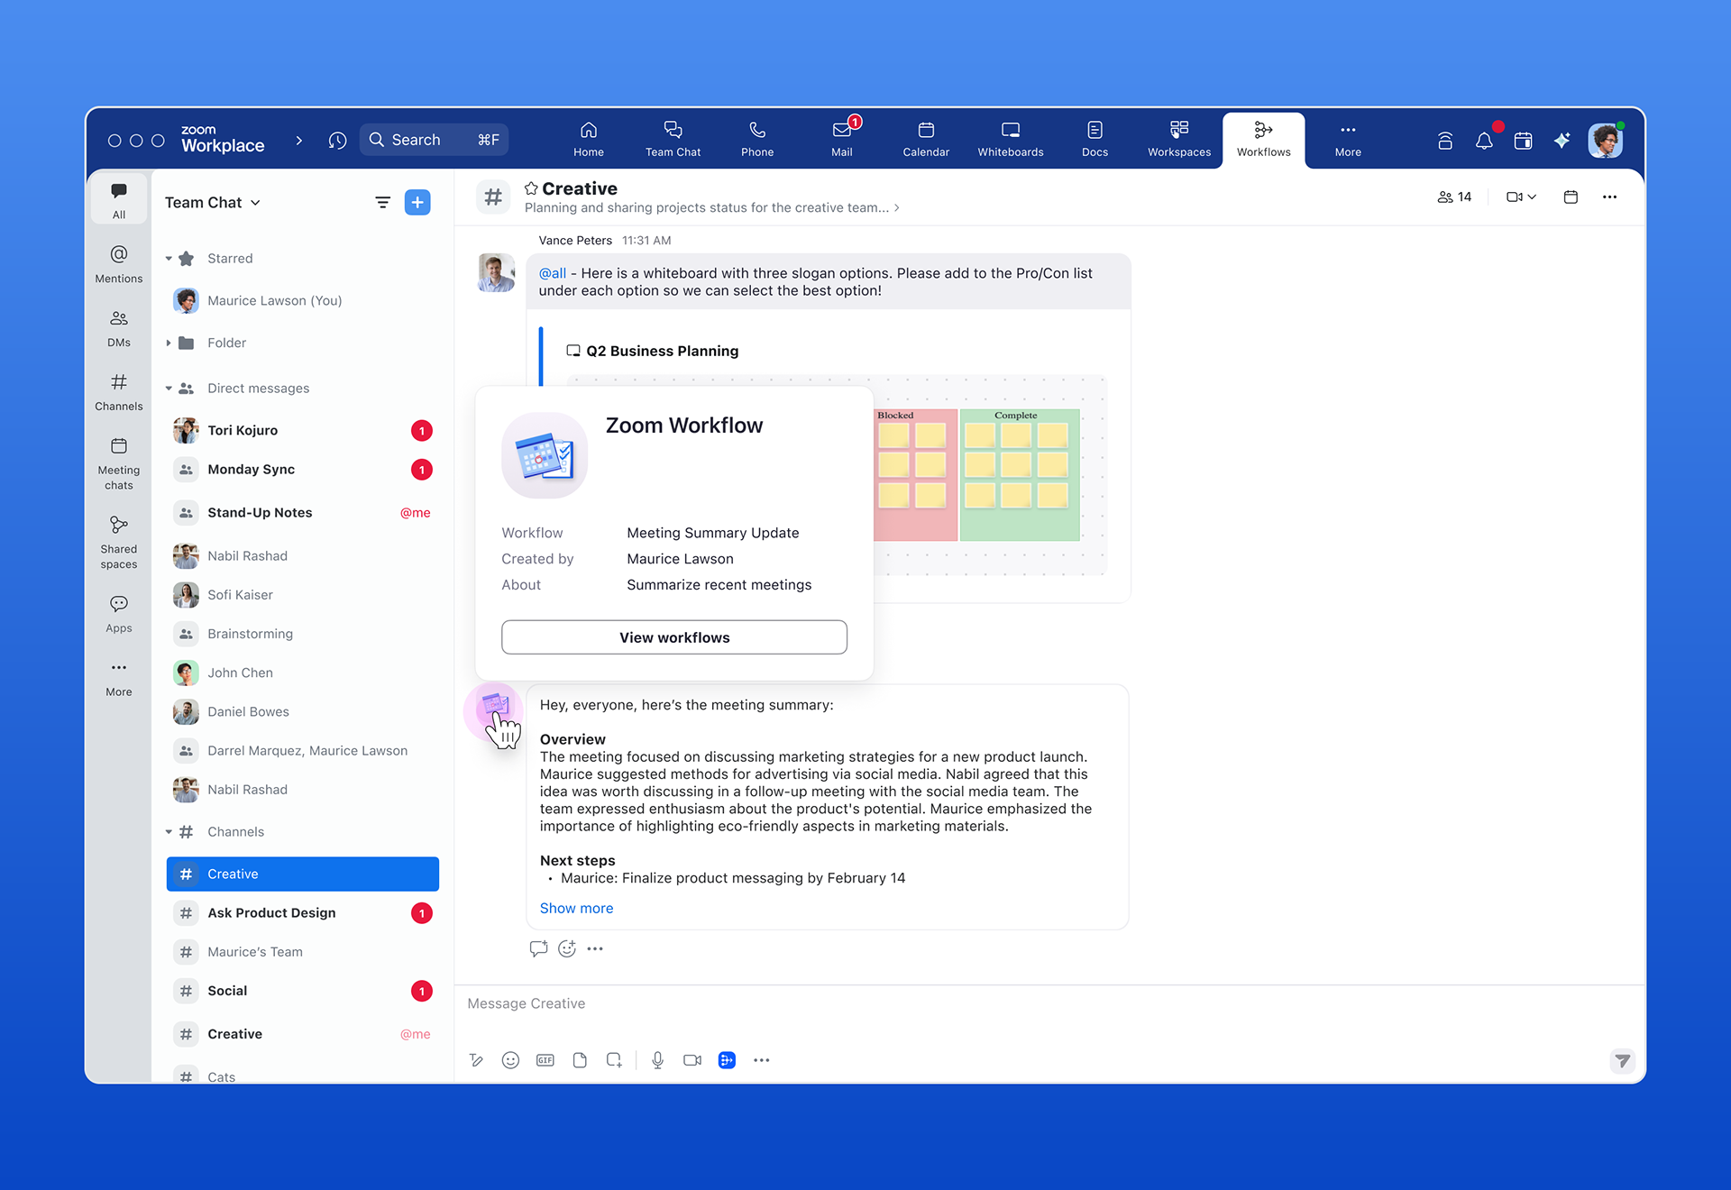Viewport: 1731px width, 1190px height.
Task: Add emoji reaction to meeting summary
Action: [x=567, y=948]
